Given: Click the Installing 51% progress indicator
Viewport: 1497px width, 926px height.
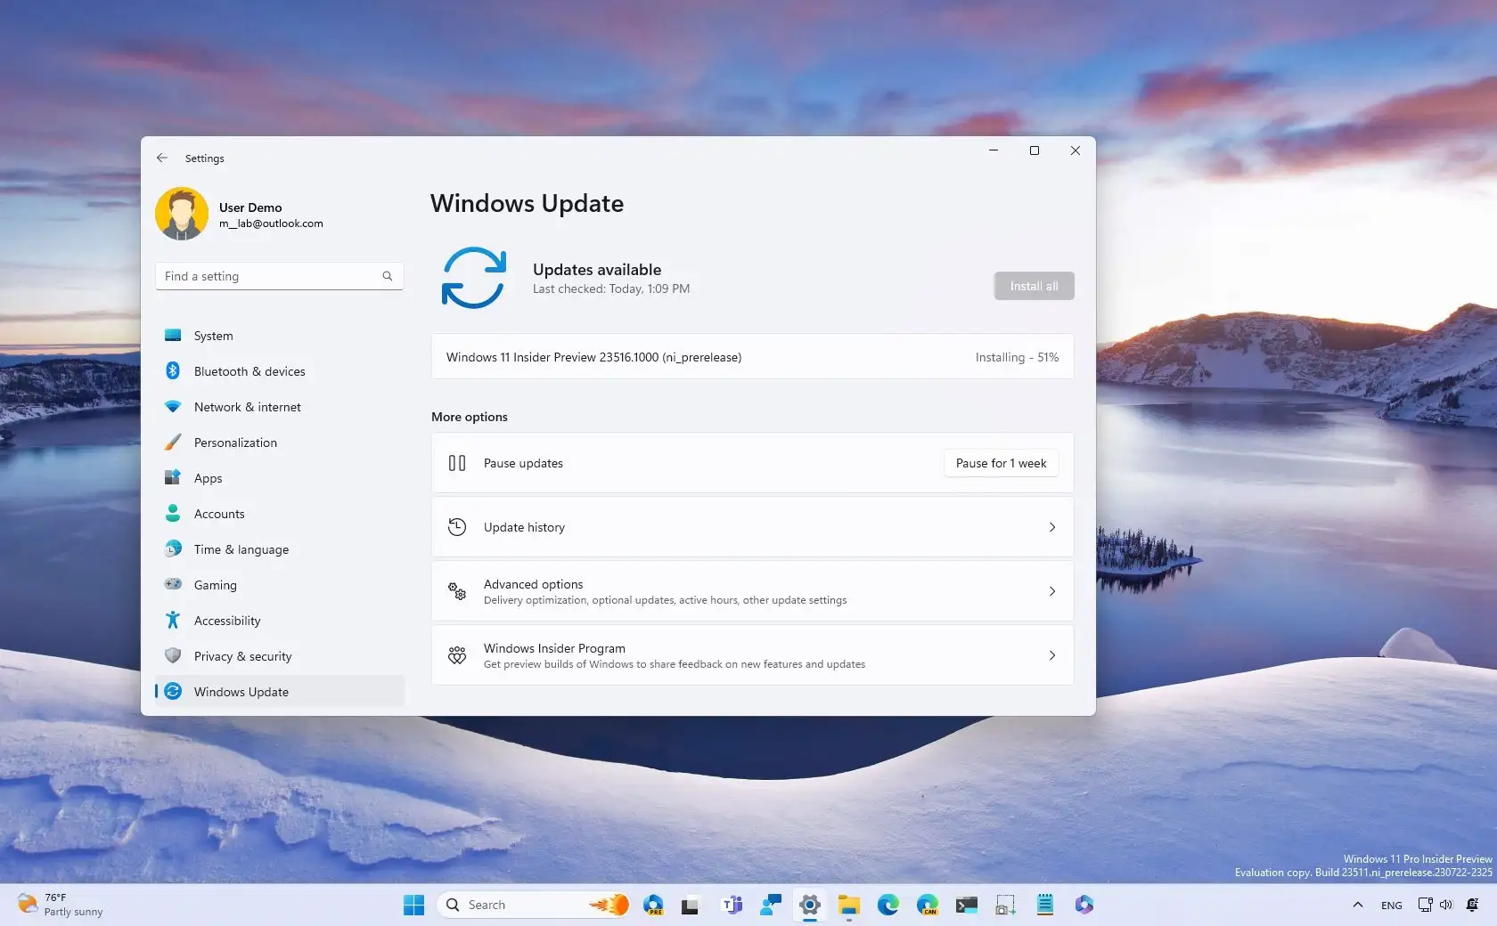Looking at the screenshot, I should pos(1016,357).
